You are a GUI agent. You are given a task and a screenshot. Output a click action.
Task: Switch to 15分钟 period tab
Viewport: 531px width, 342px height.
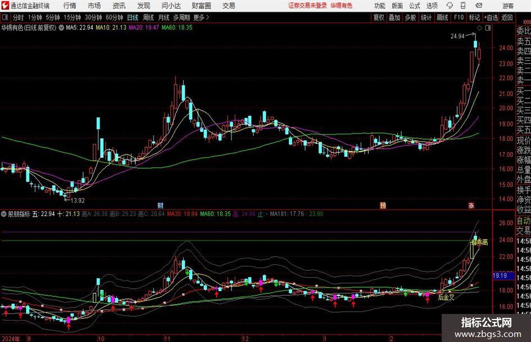(72, 17)
